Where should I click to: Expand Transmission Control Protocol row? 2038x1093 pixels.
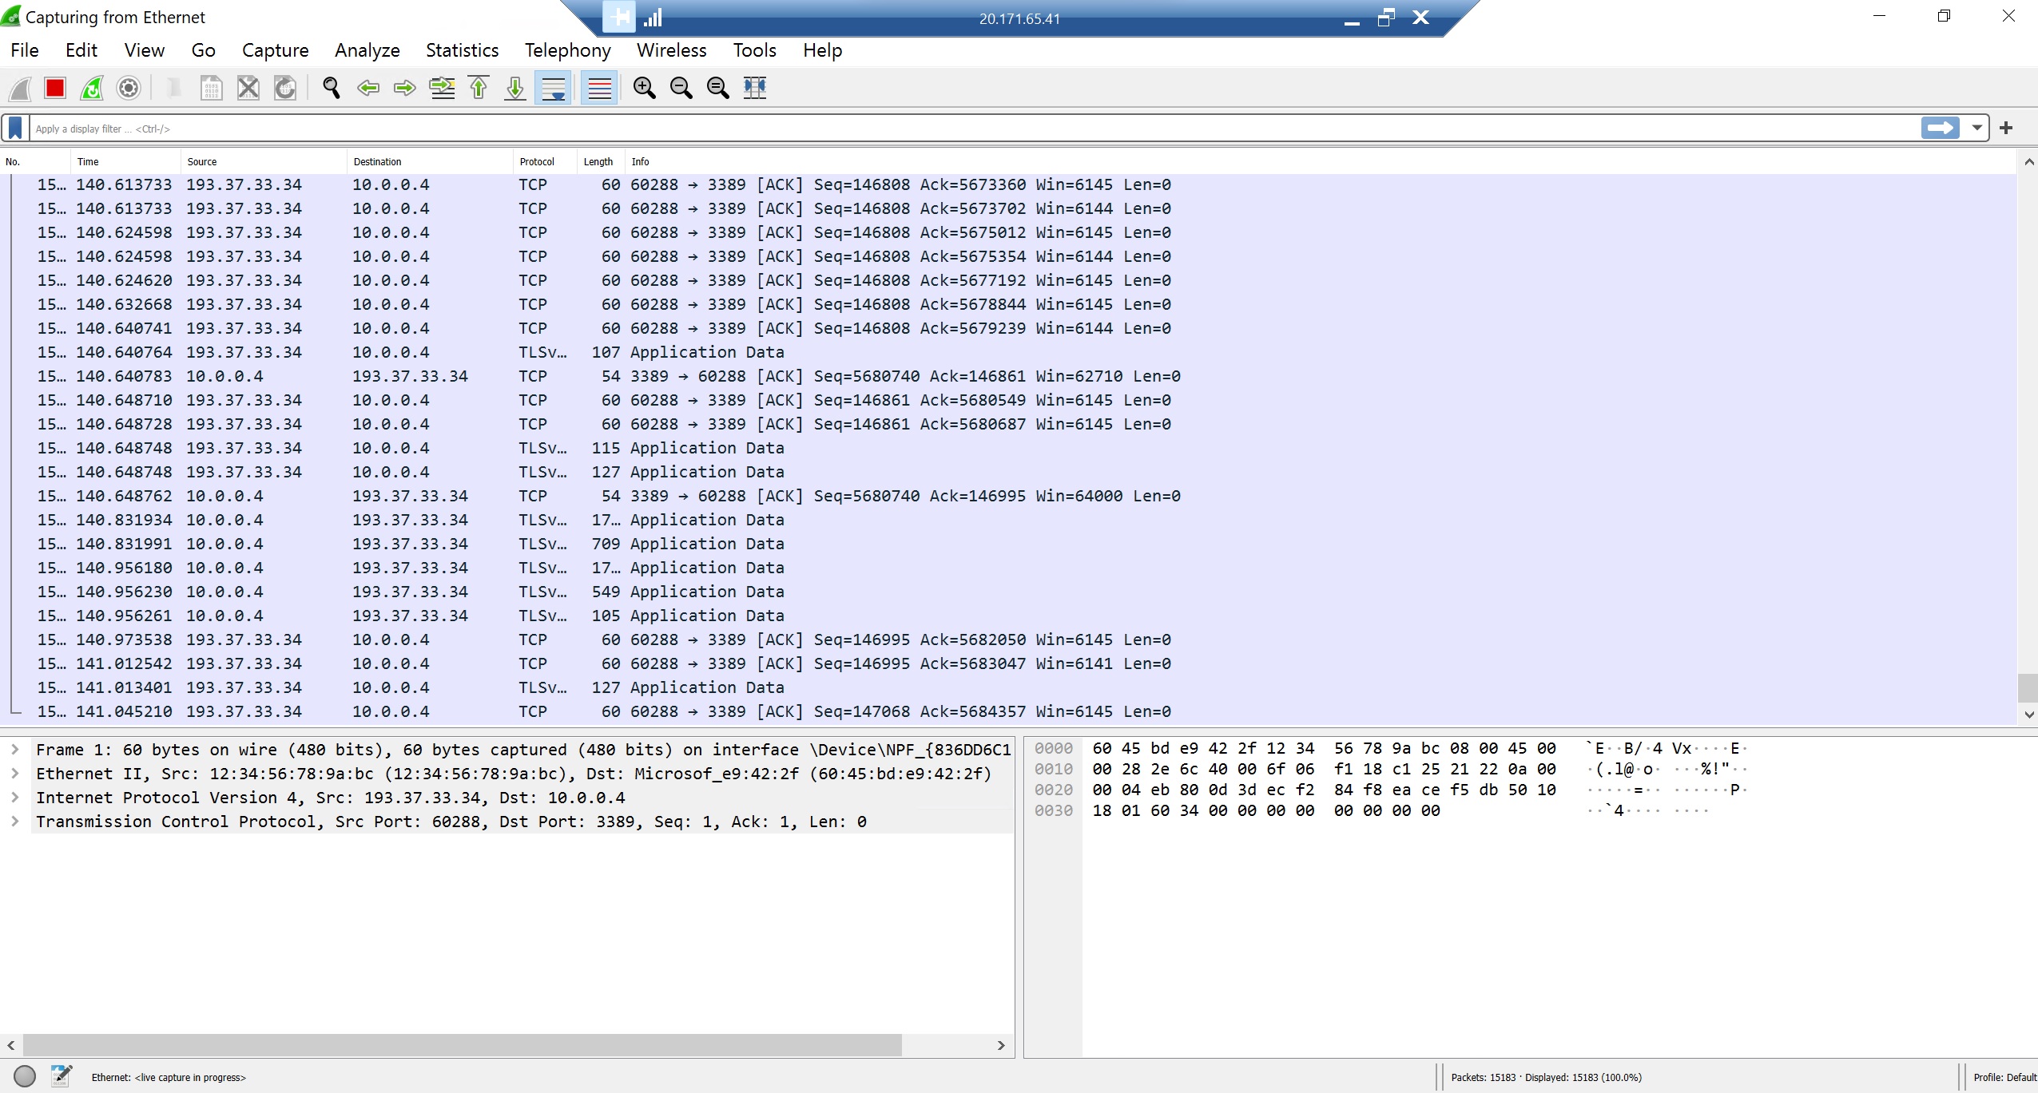coord(15,822)
